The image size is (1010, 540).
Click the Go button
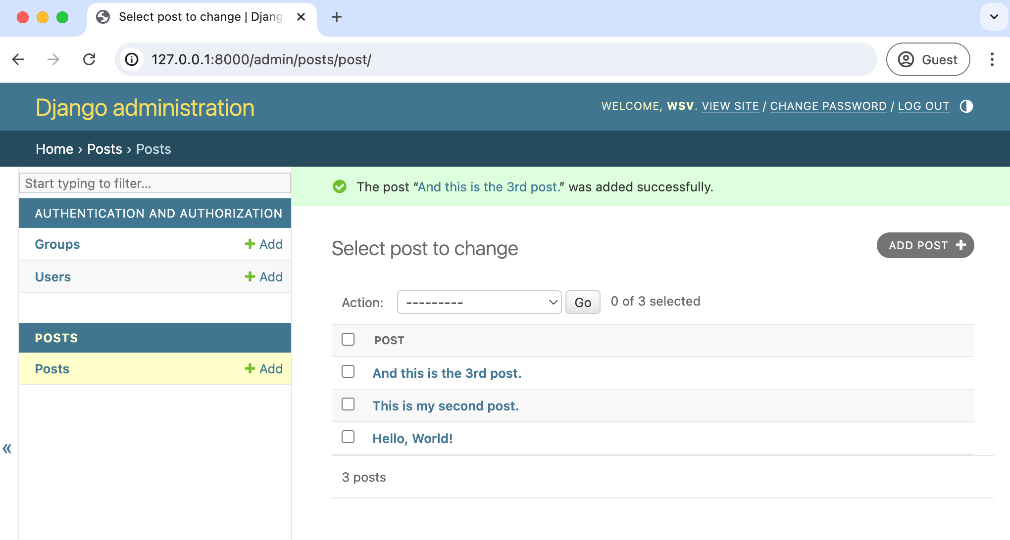click(x=583, y=302)
